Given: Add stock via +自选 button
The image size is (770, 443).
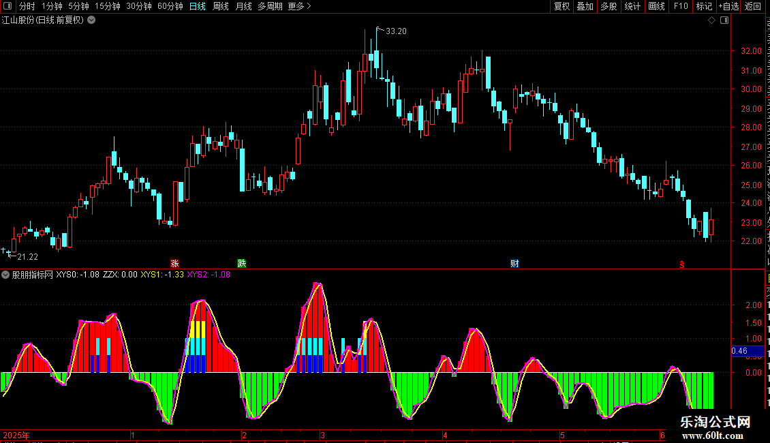Looking at the screenshot, I should 728,6.
